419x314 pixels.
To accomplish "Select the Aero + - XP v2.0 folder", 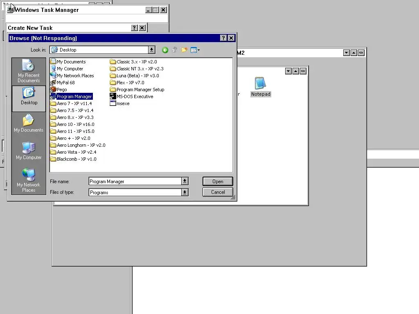I will 70,138.
